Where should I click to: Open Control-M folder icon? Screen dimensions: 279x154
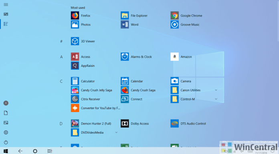(174, 99)
